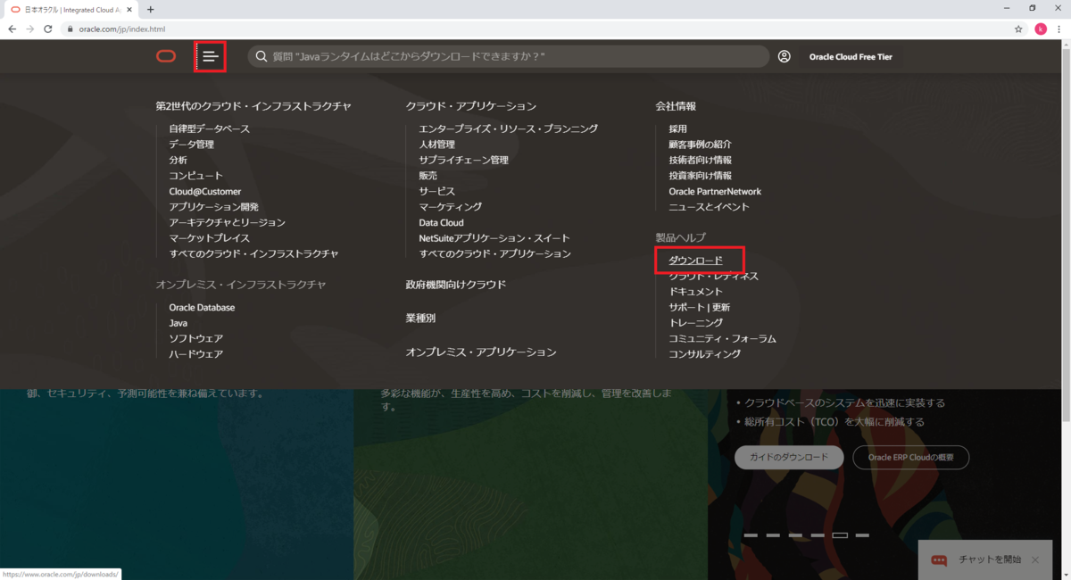Open ドキュメント link
The width and height of the screenshot is (1071, 580).
click(696, 292)
